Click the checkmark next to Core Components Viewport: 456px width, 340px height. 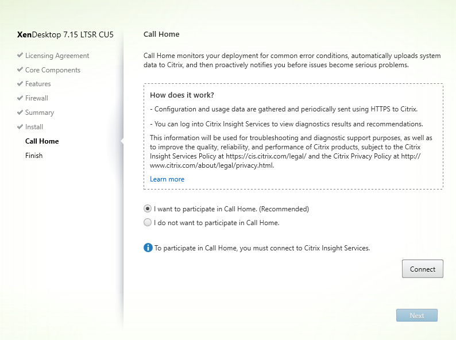pyautogui.click(x=20, y=69)
